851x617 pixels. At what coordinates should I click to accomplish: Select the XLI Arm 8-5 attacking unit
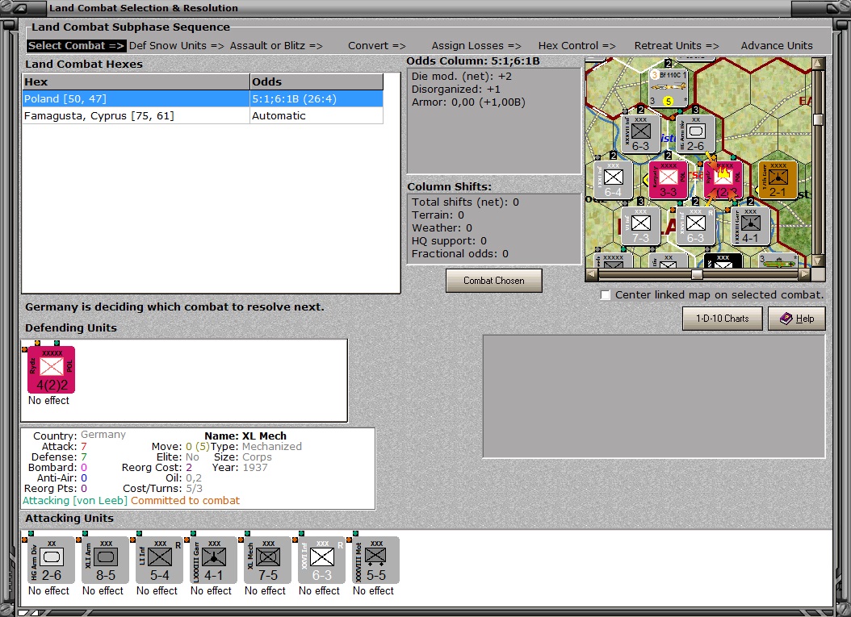105,561
